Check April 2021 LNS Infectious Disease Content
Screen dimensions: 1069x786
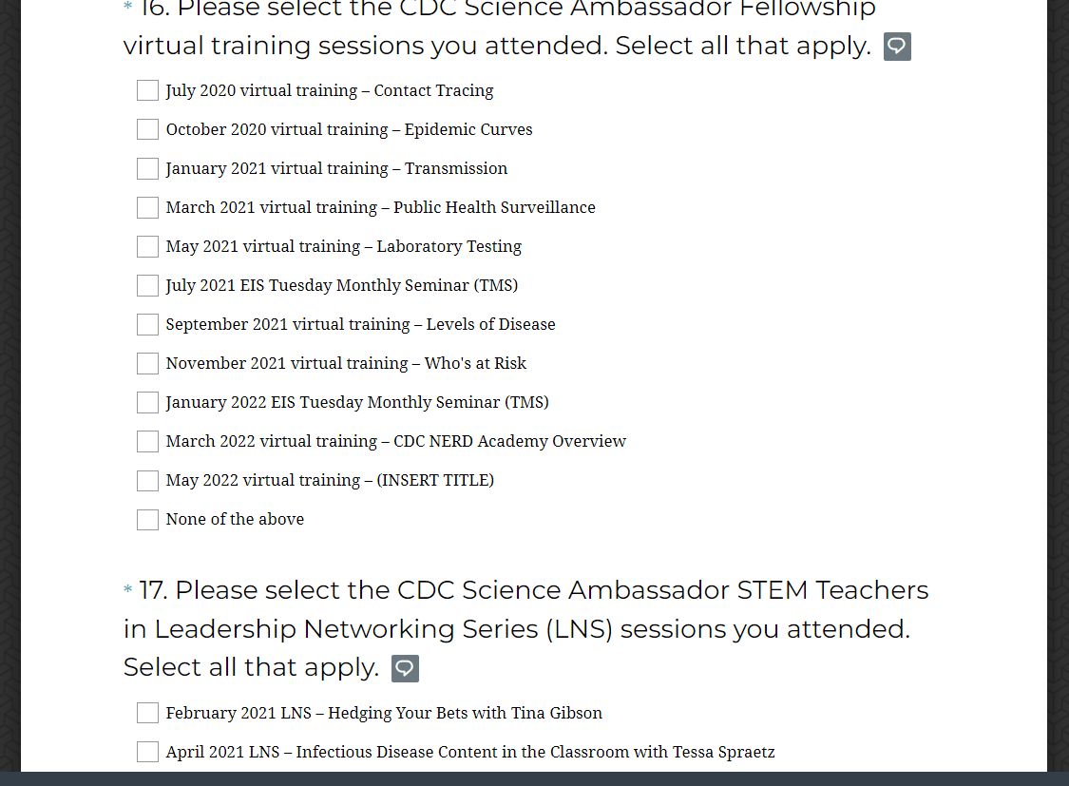click(x=147, y=752)
